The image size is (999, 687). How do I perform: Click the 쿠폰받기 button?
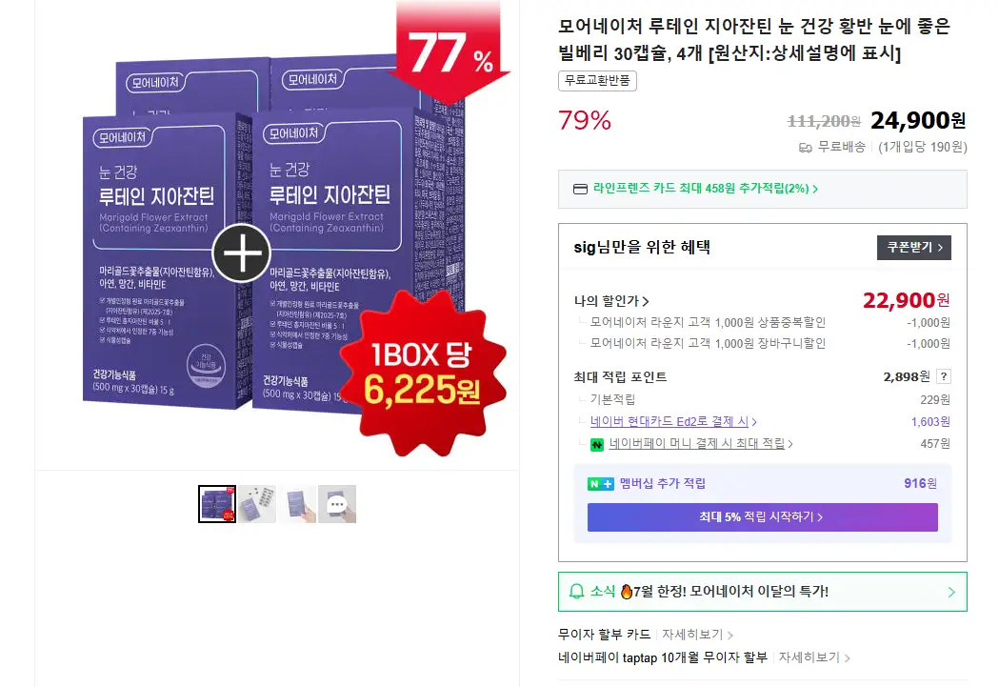coord(913,248)
